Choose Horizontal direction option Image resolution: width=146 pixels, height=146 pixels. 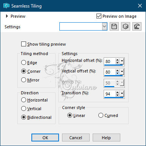pyautogui.click(x=23, y=100)
